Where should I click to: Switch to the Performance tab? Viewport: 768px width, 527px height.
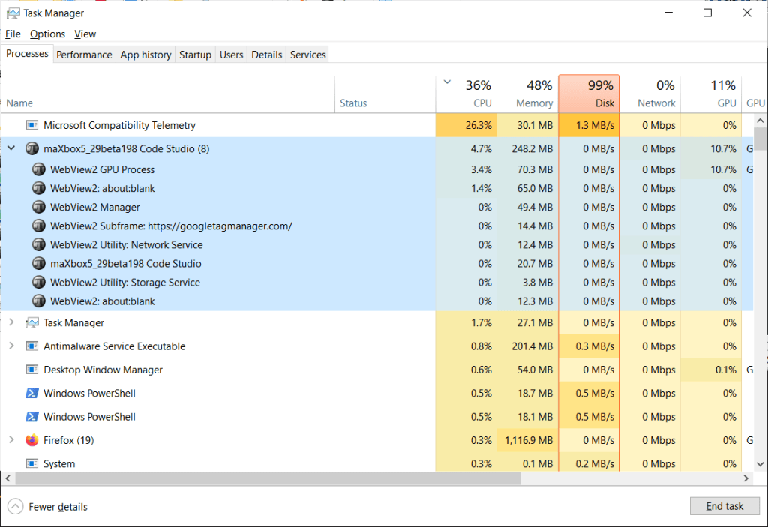84,55
